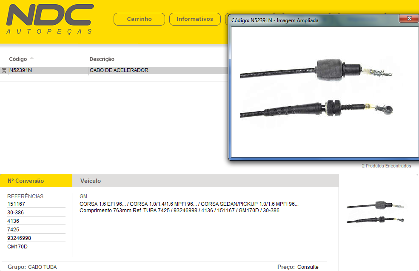This screenshot has height=271, width=419.
Task: Click the enlarged cable image in popup
Action: pos(325,92)
